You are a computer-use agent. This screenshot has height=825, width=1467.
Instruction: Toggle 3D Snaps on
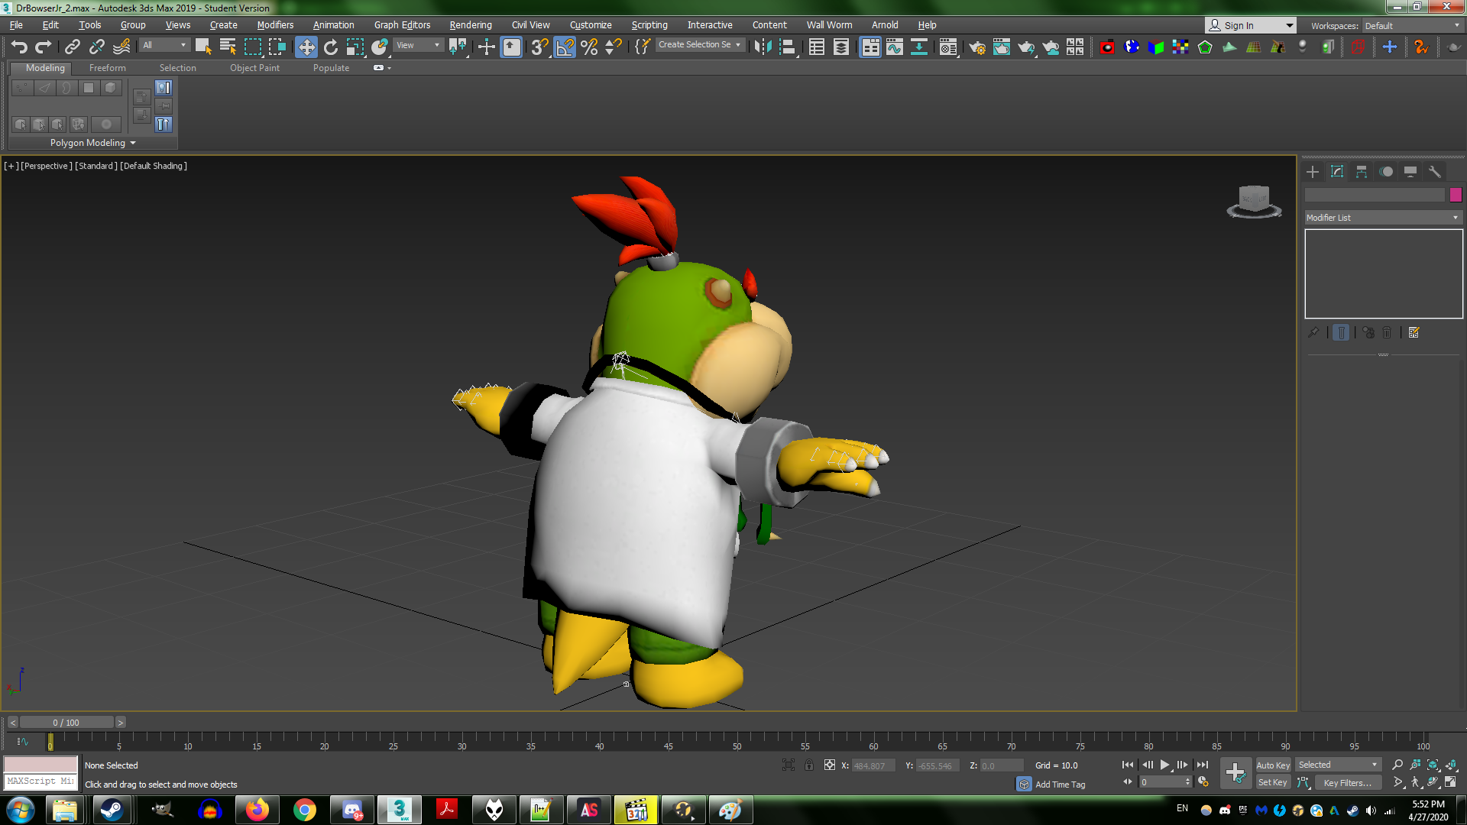[x=540, y=47]
